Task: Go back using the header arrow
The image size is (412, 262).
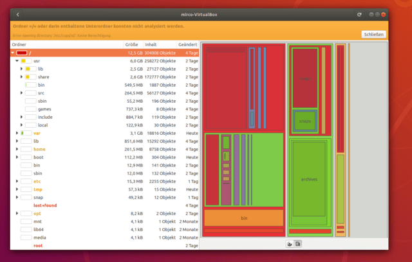Action: pos(18,14)
